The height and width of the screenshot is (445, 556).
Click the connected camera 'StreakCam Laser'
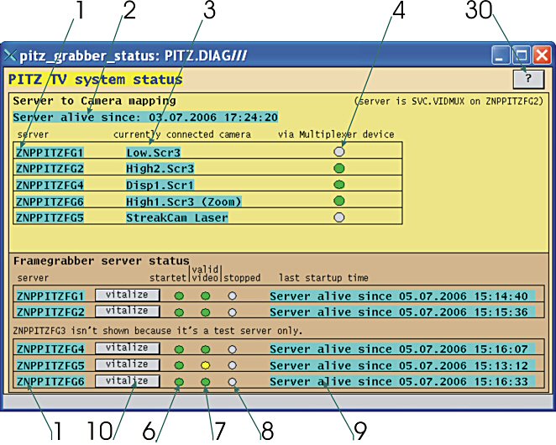tap(177, 217)
